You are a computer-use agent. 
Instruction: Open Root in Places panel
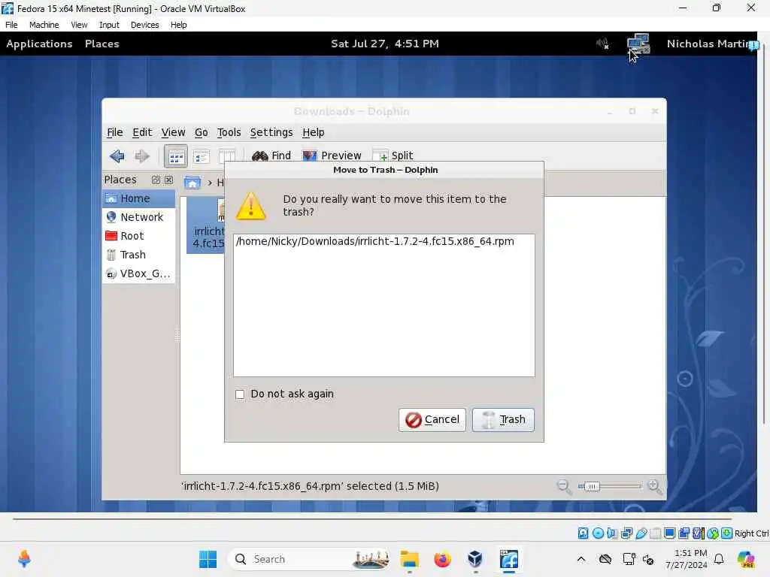[x=139, y=236]
